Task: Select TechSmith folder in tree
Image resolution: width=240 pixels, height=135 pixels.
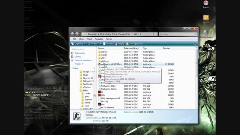Action: click(x=87, y=84)
